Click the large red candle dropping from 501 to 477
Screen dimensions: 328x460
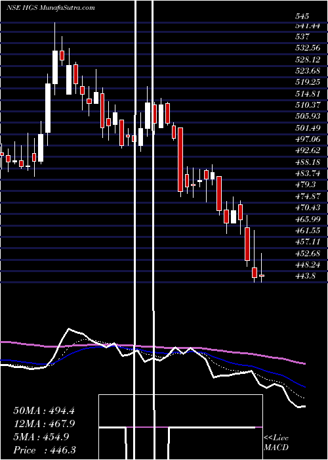coord(180,160)
